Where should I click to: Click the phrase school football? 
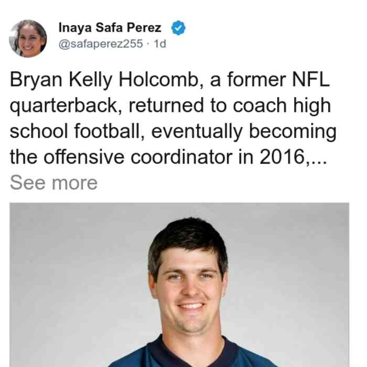coord(75,131)
